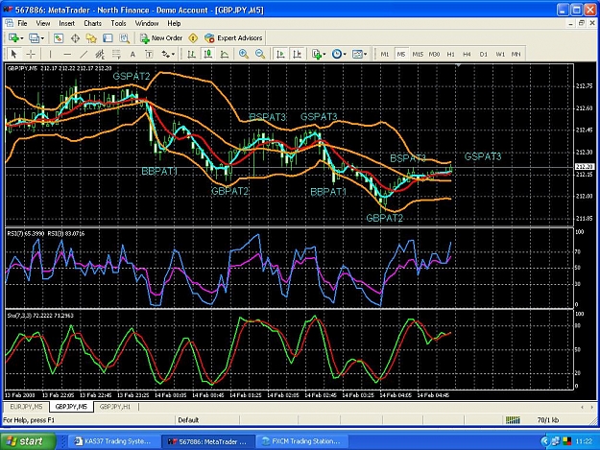This screenshot has height=450, width=600.
Task: Switch to line chart display
Action: coord(225,54)
